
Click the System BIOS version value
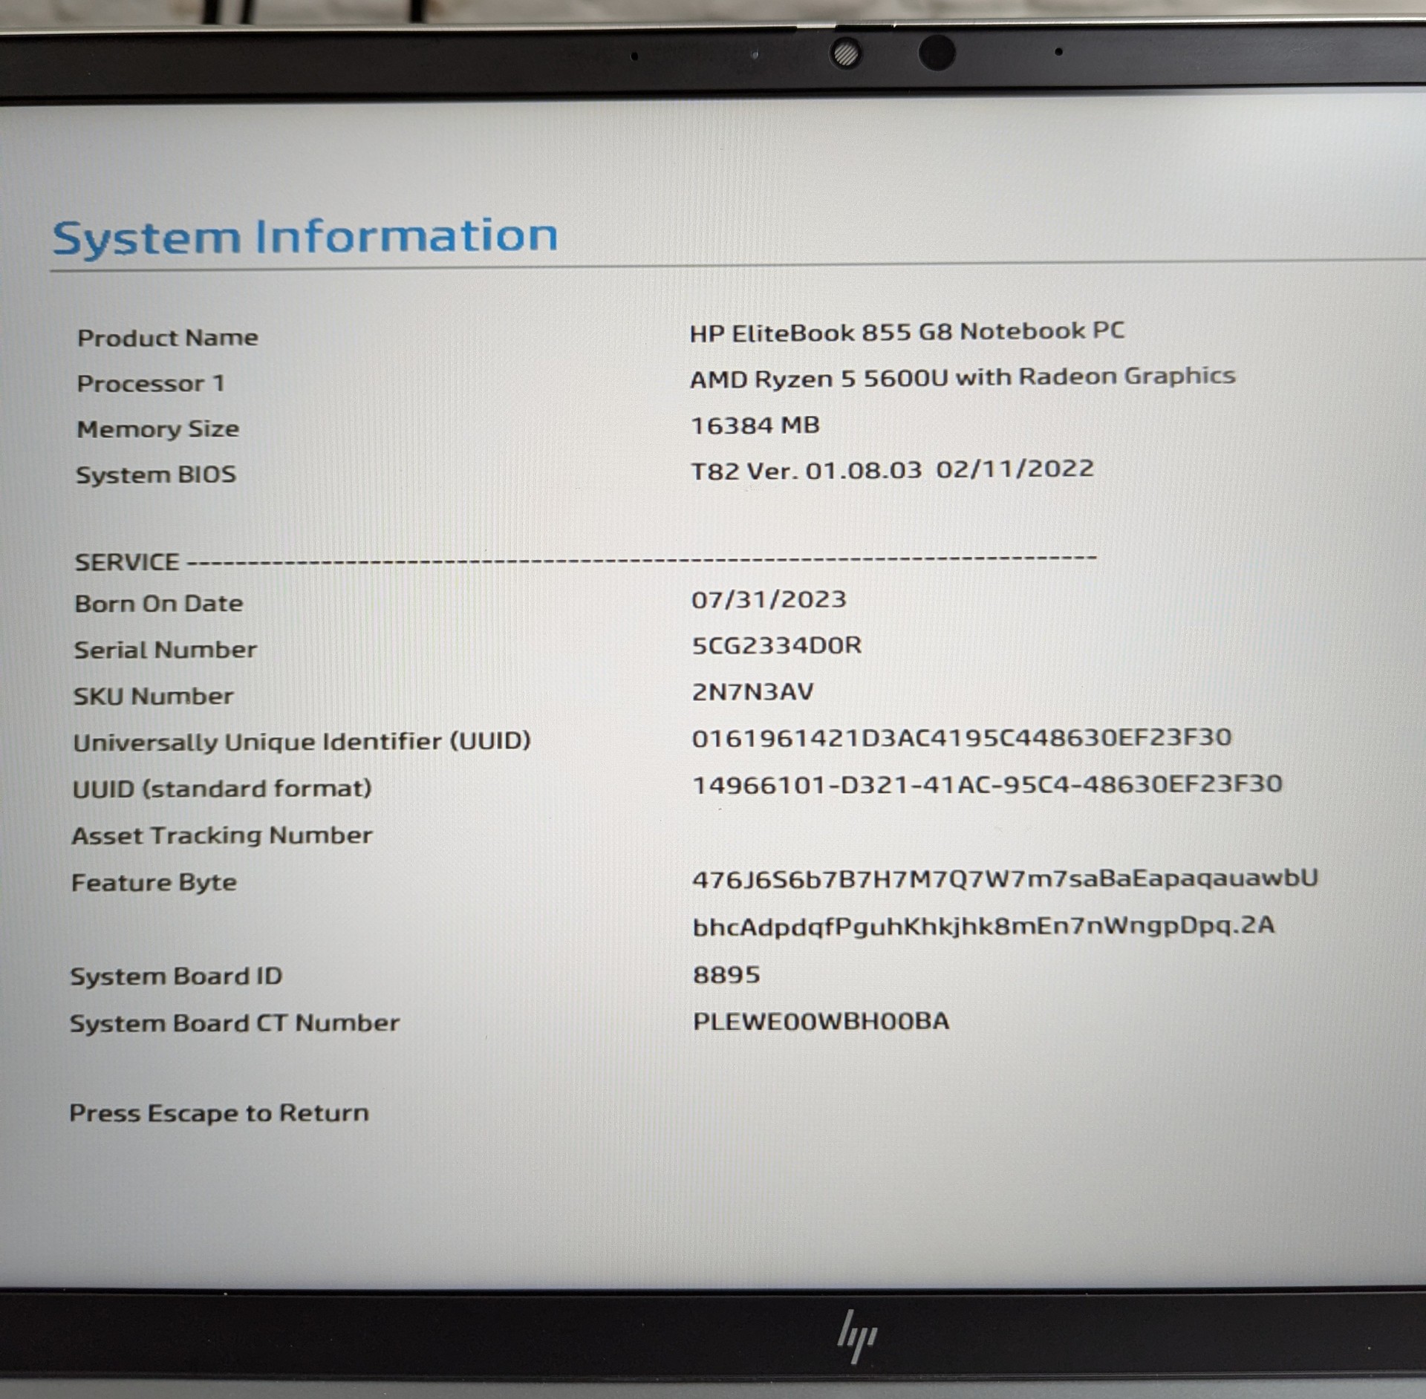coord(891,470)
